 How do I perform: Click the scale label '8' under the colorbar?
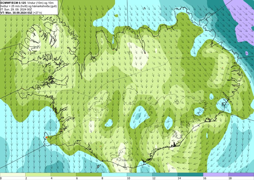(102, 178)
